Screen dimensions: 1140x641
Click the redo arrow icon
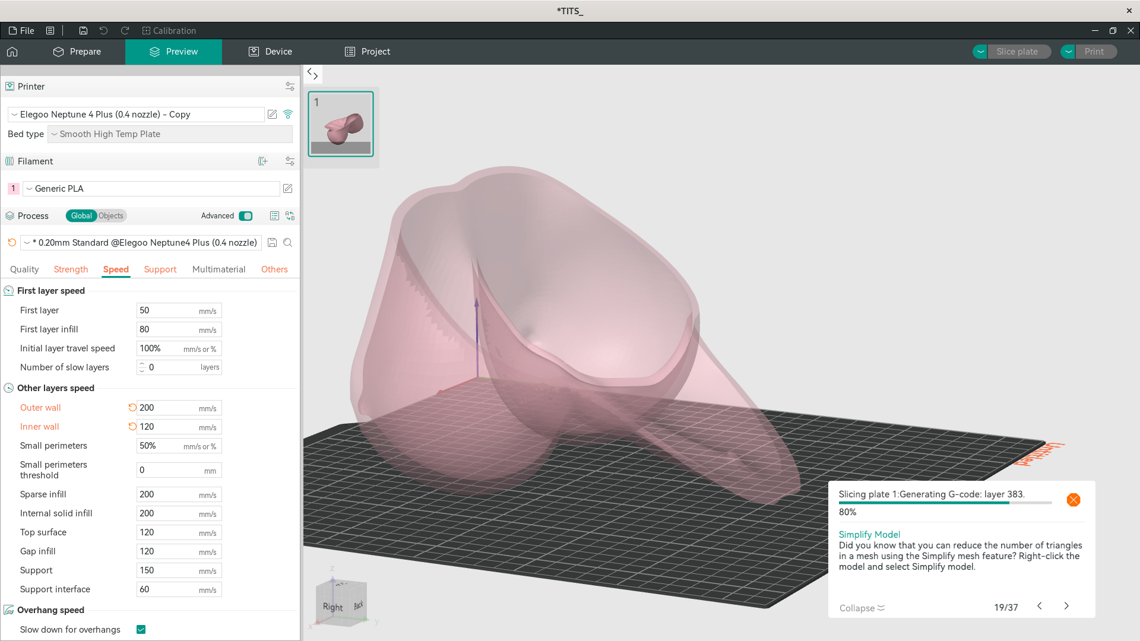click(125, 30)
